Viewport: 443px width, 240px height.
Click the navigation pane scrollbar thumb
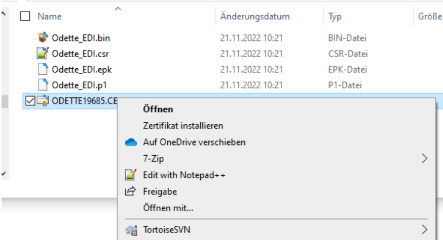(x=5, y=101)
